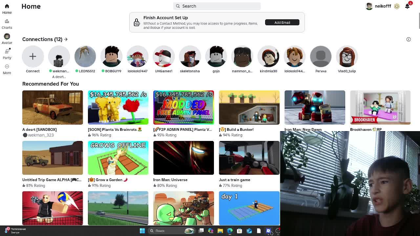Viewport: 420px width, 236px height.
Task: Click the Roblox taskbar icon
Action: pyautogui.click(x=268, y=231)
